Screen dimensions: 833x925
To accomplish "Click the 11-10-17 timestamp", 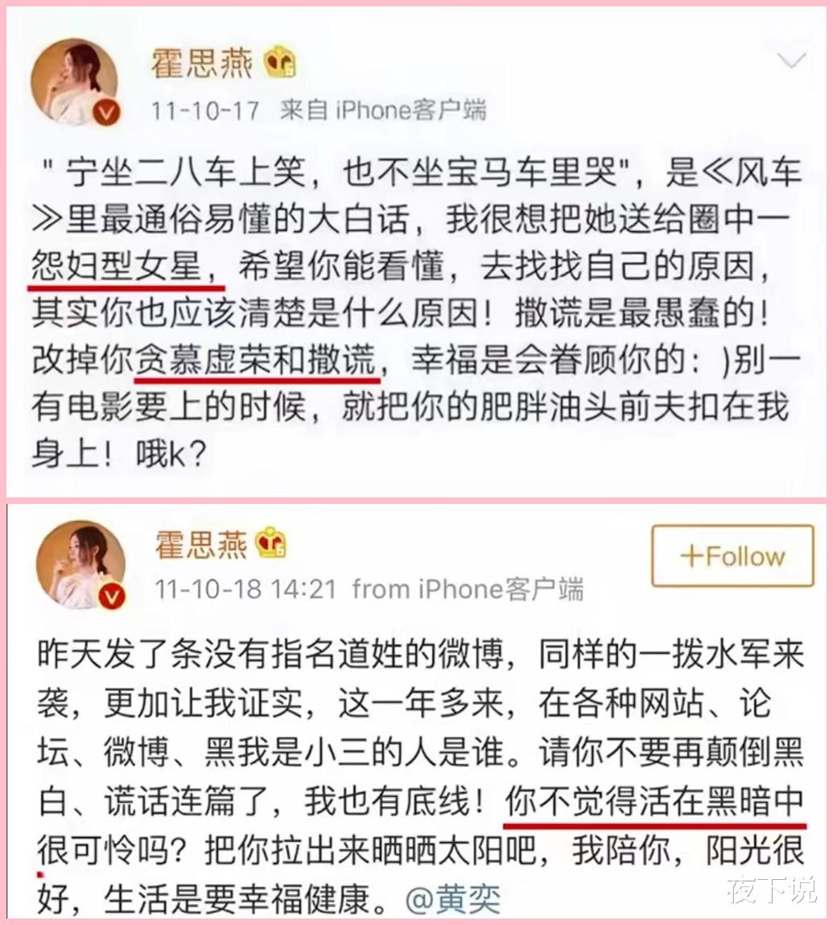I will pos(205,111).
